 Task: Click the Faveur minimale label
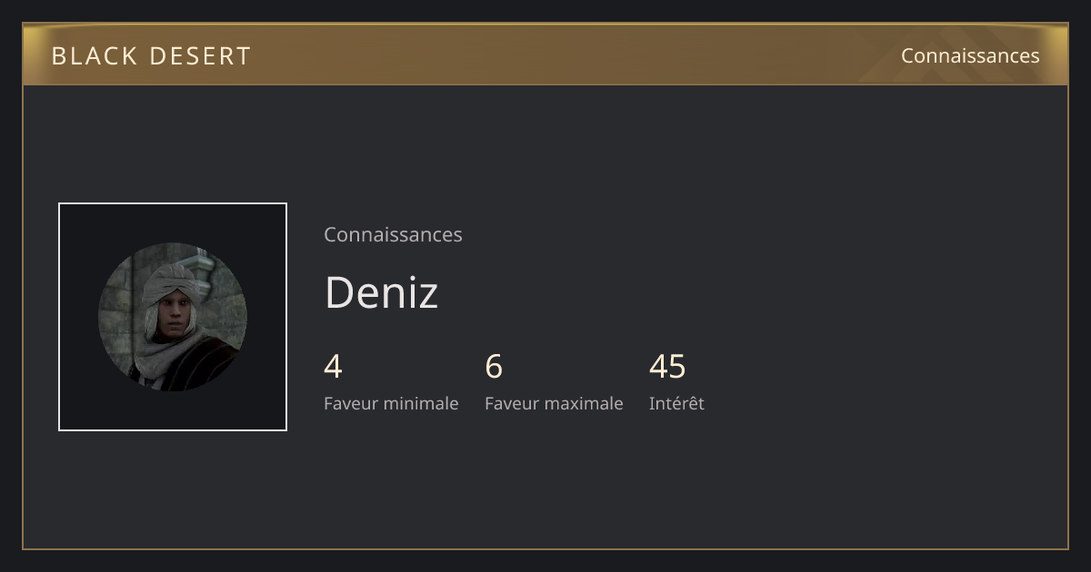click(391, 403)
